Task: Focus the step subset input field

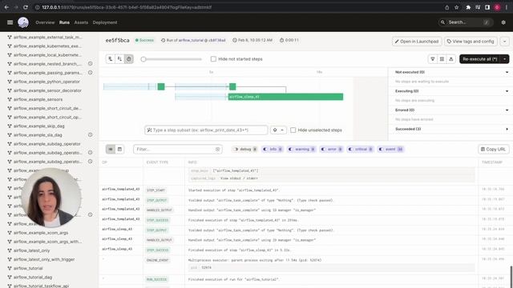Action: (x=206, y=130)
